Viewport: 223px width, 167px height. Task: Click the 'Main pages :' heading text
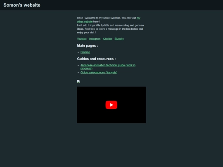(x=88, y=46)
